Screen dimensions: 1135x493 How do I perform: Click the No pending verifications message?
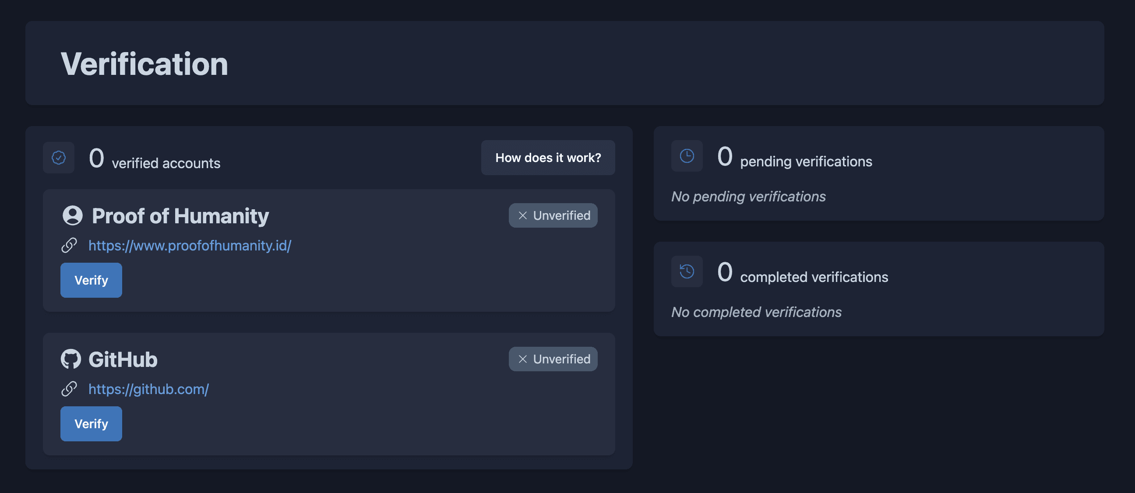748,196
